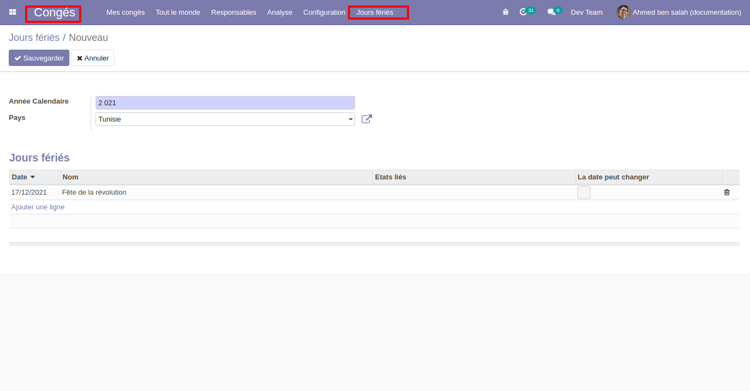Click external link icon next to Pays
The image size is (750, 391).
[367, 119]
